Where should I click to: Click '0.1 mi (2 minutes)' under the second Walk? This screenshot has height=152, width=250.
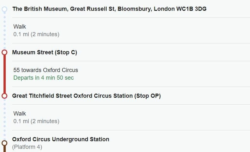click(x=36, y=121)
